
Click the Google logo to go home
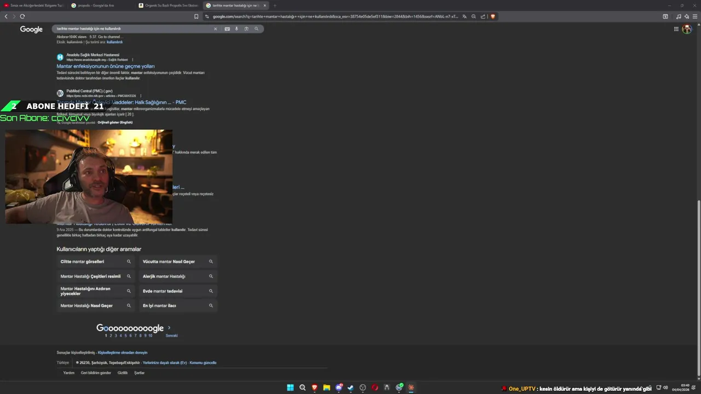[x=31, y=29]
